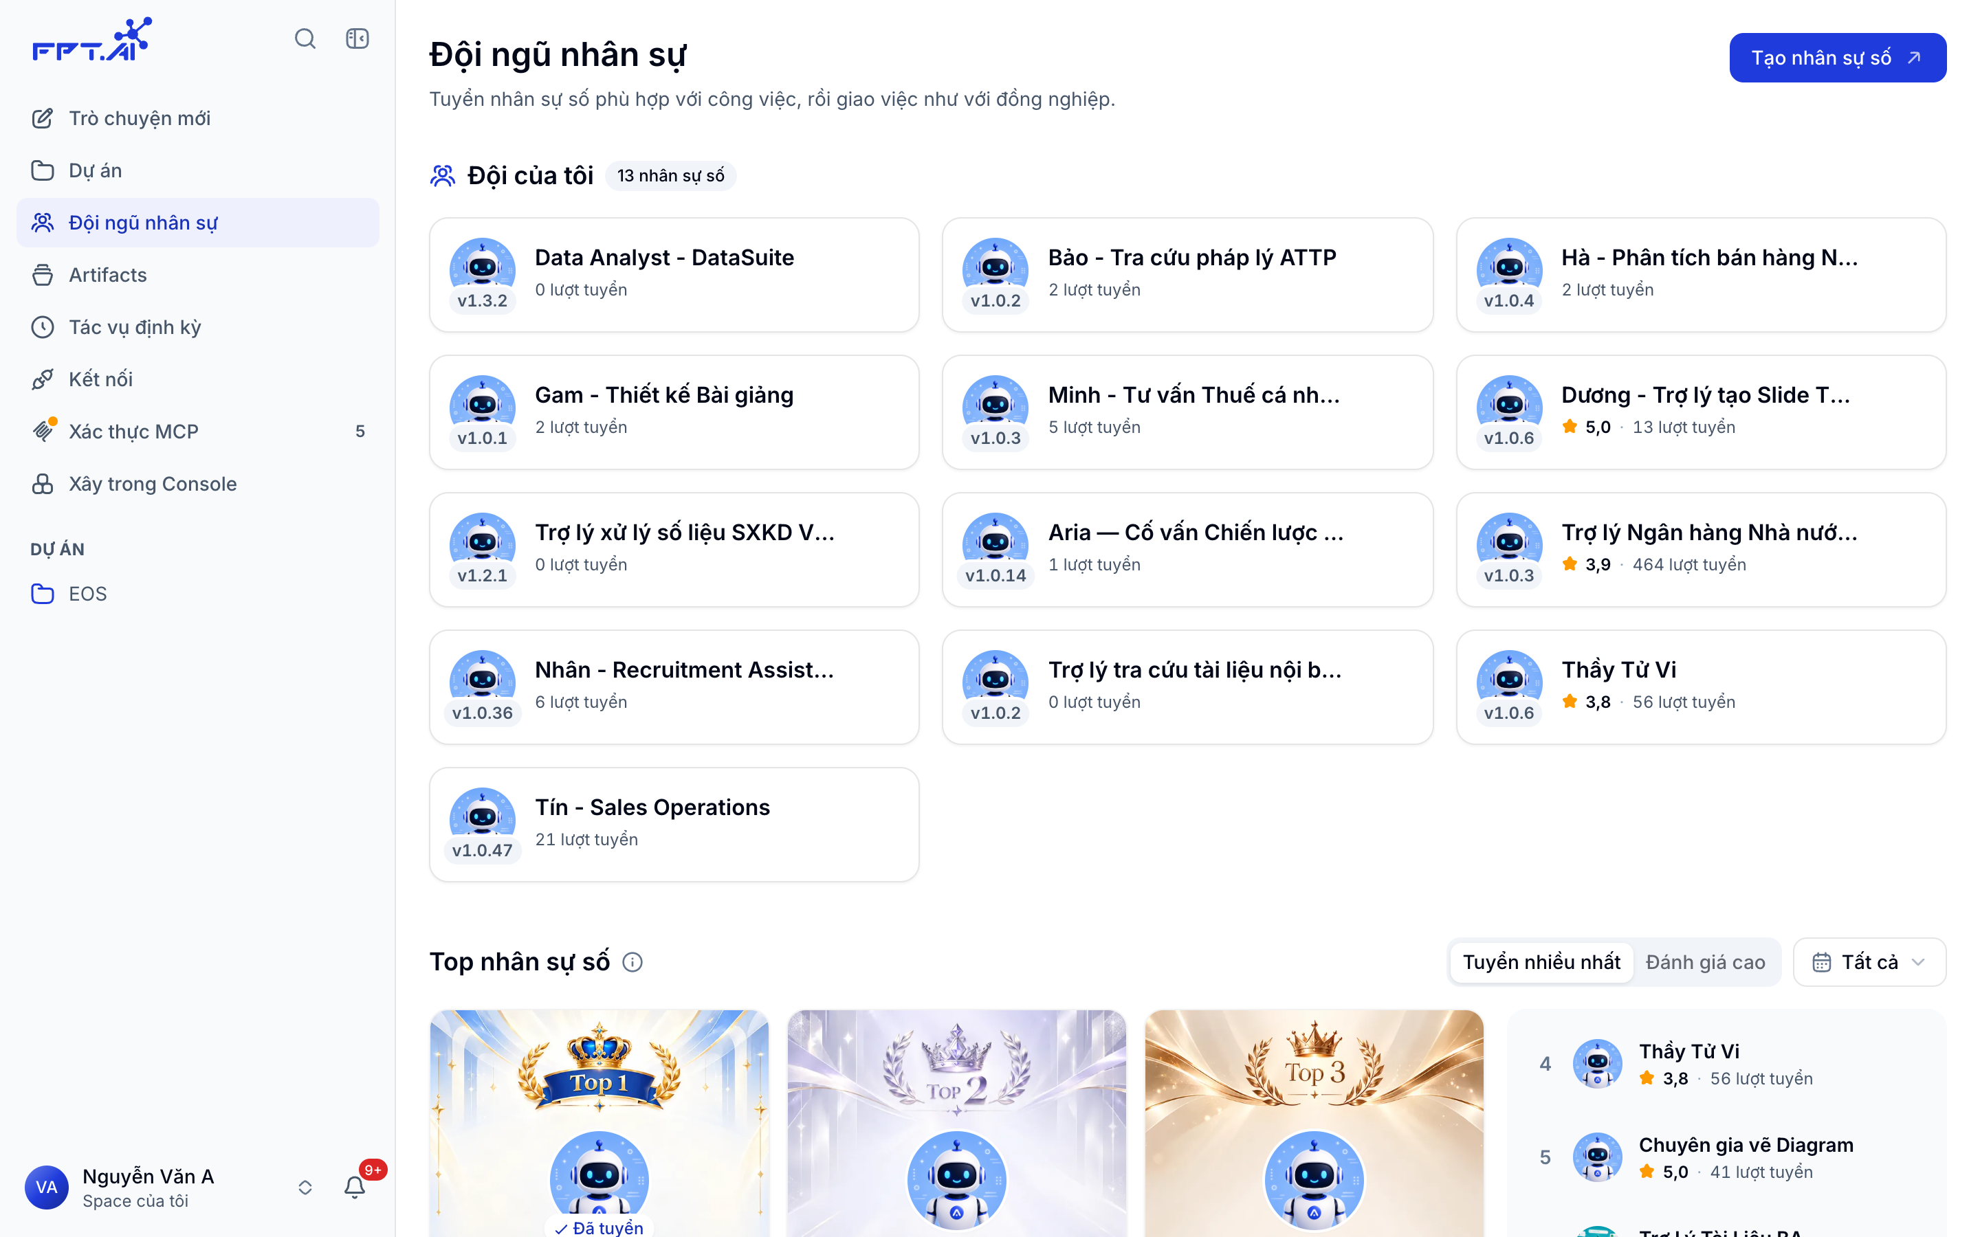Collapse the sidebar panel icon
Screen dimensions: 1980x1237
point(357,38)
